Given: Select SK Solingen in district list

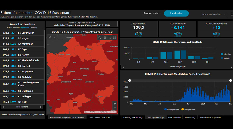Looking at the screenshot, I should pos(22,97).
